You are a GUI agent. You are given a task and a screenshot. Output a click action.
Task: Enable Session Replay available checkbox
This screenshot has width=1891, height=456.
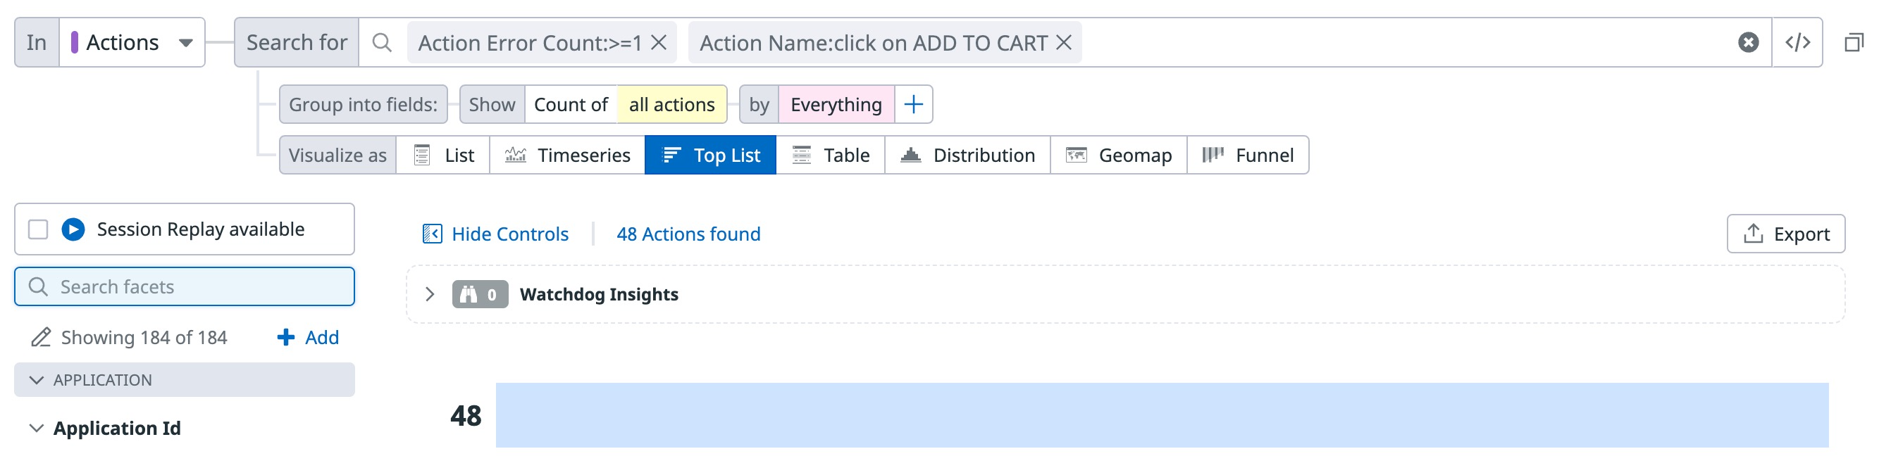click(38, 229)
